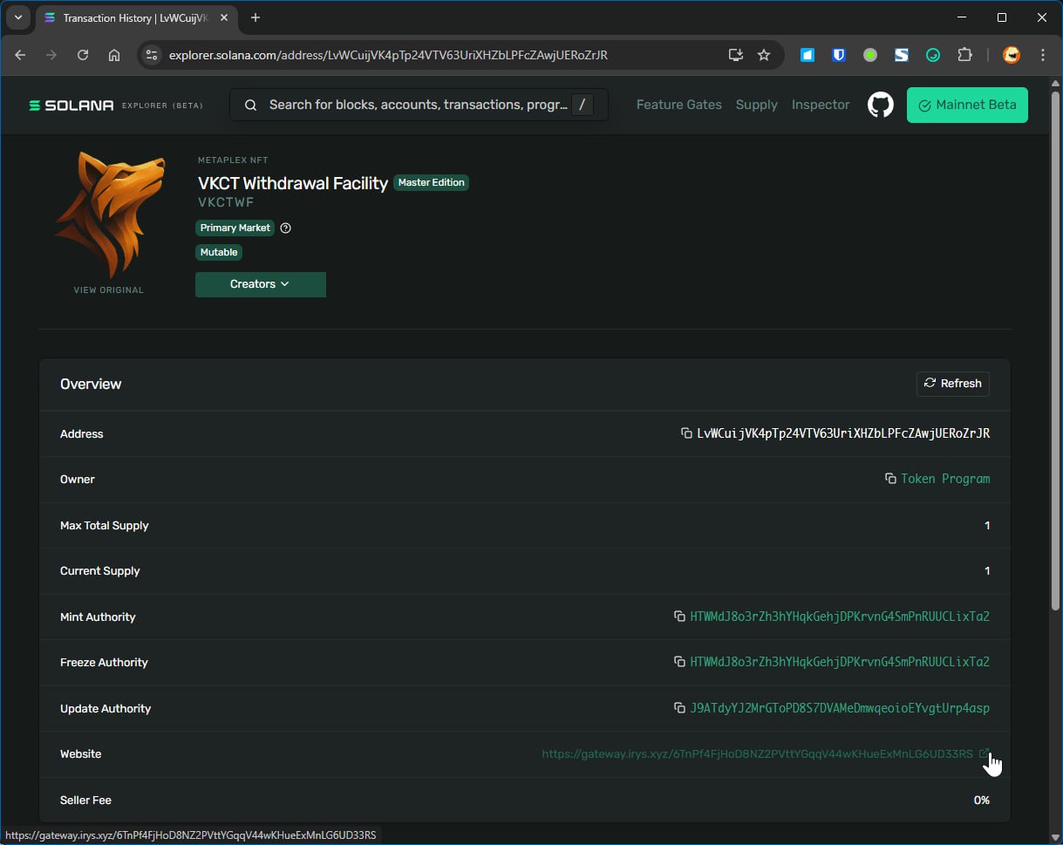Click the VKCTWF symbol text
Screen dimensions: 1063x845
[x=226, y=202]
